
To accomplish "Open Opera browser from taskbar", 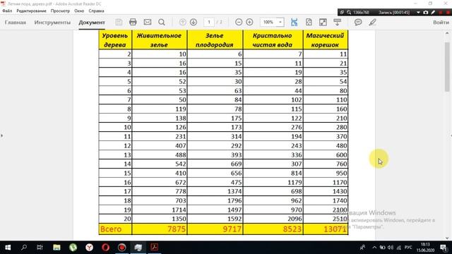I will (x=105, y=248).
